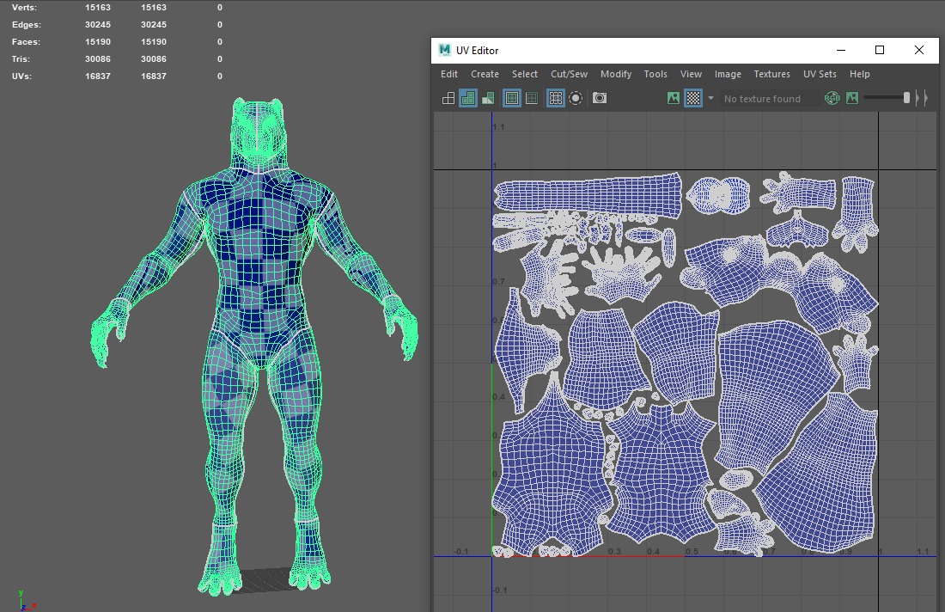Open the UV Sets menu
This screenshot has width=945, height=612.
[x=820, y=74]
